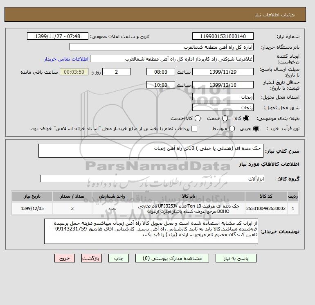Click the need date cell 1399/12/05
This screenshot has height=305, width=315.
click(32, 209)
